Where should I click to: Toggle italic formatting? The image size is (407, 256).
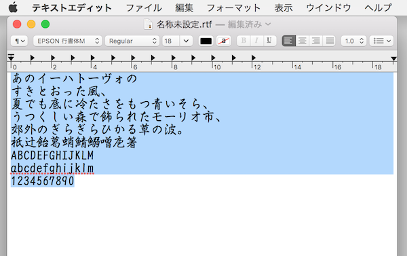tap(256, 41)
